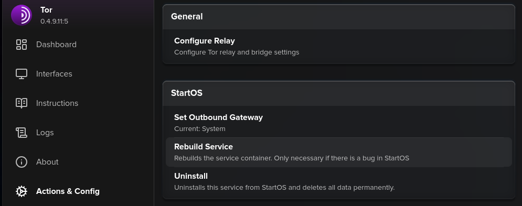Open Set Outbound Gateway action
The image size is (522, 206).
[x=338, y=123]
